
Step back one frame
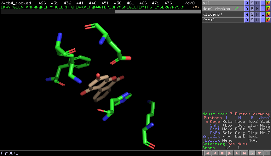pyautogui.click(x=214, y=153)
